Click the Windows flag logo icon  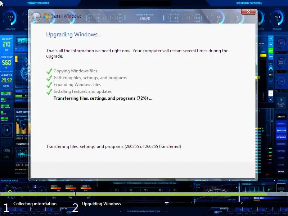[46, 16]
